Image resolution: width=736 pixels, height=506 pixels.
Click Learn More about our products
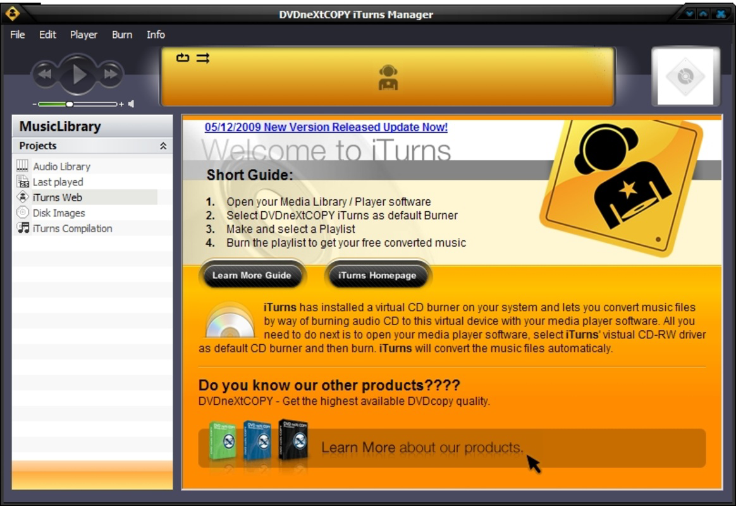[422, 447]
